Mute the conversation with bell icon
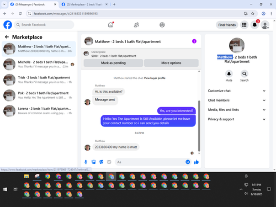Image resolution: width=276 pixels, height=207 pixels. coord(229,74)
